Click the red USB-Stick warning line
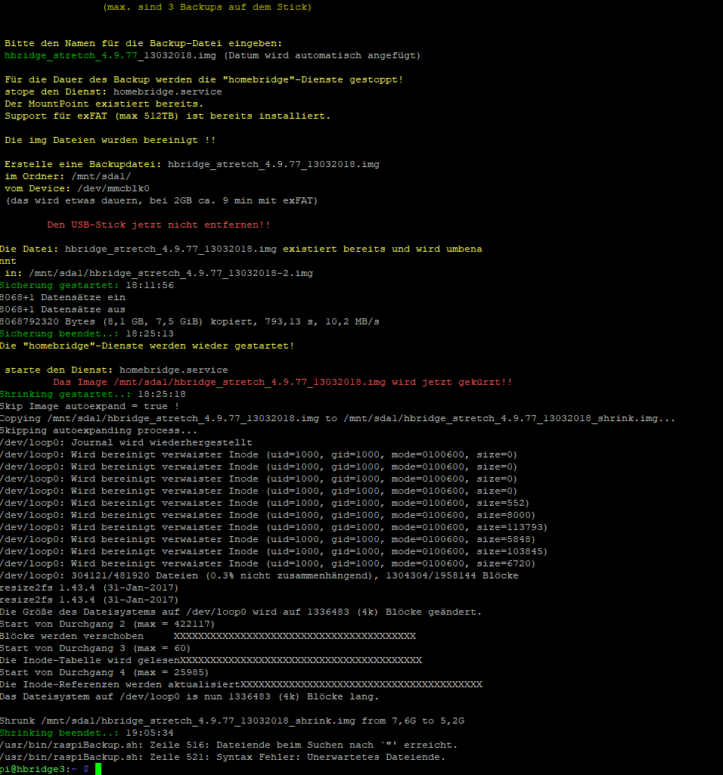This screenshot has height=775, width=723. (158, 225)
